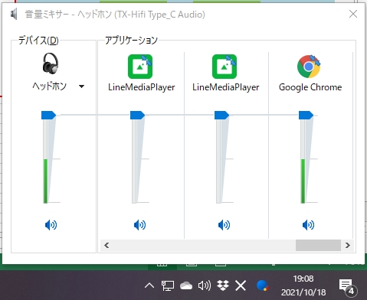The image size is (367, 300).
Task: Click the ヘッドホン device volume slider handle
Action: (48, 115)
